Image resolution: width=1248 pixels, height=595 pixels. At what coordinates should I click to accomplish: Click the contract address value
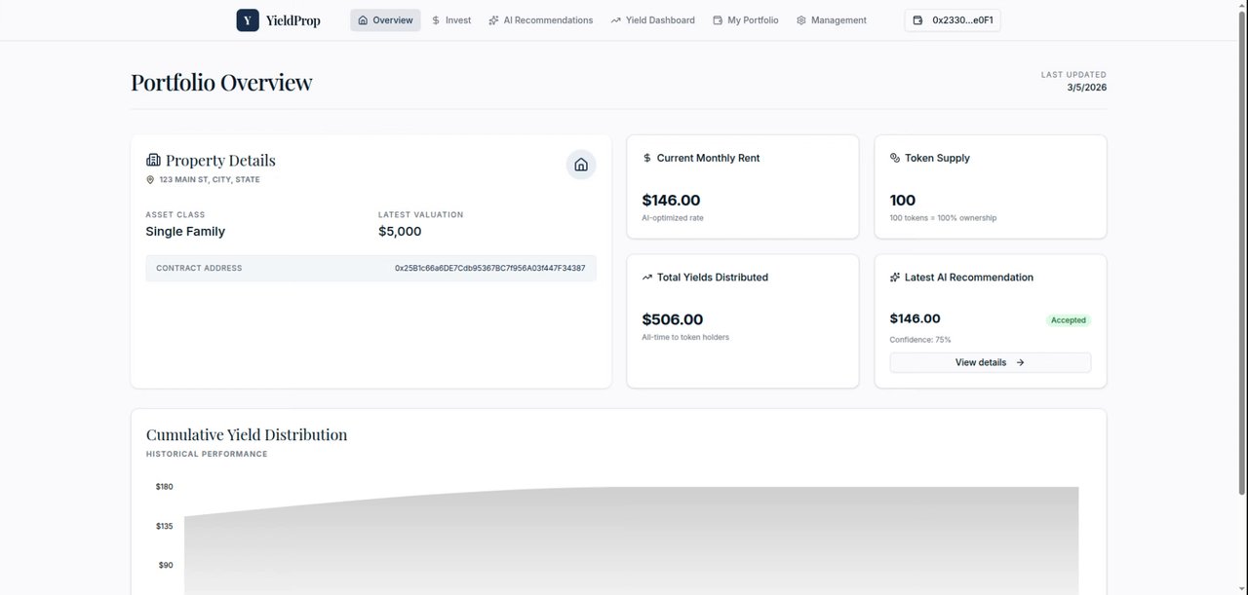[489, 268]
